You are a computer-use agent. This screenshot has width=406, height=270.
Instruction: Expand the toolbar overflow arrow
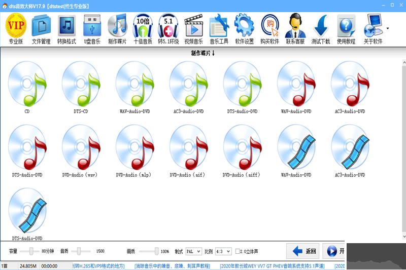(388, 28)
